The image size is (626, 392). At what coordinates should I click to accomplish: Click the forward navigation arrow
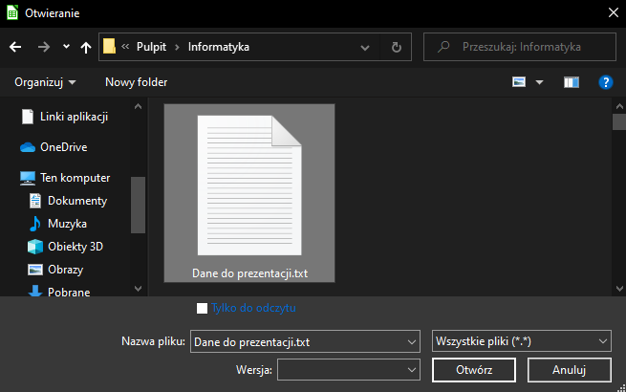tap(44, 47)
